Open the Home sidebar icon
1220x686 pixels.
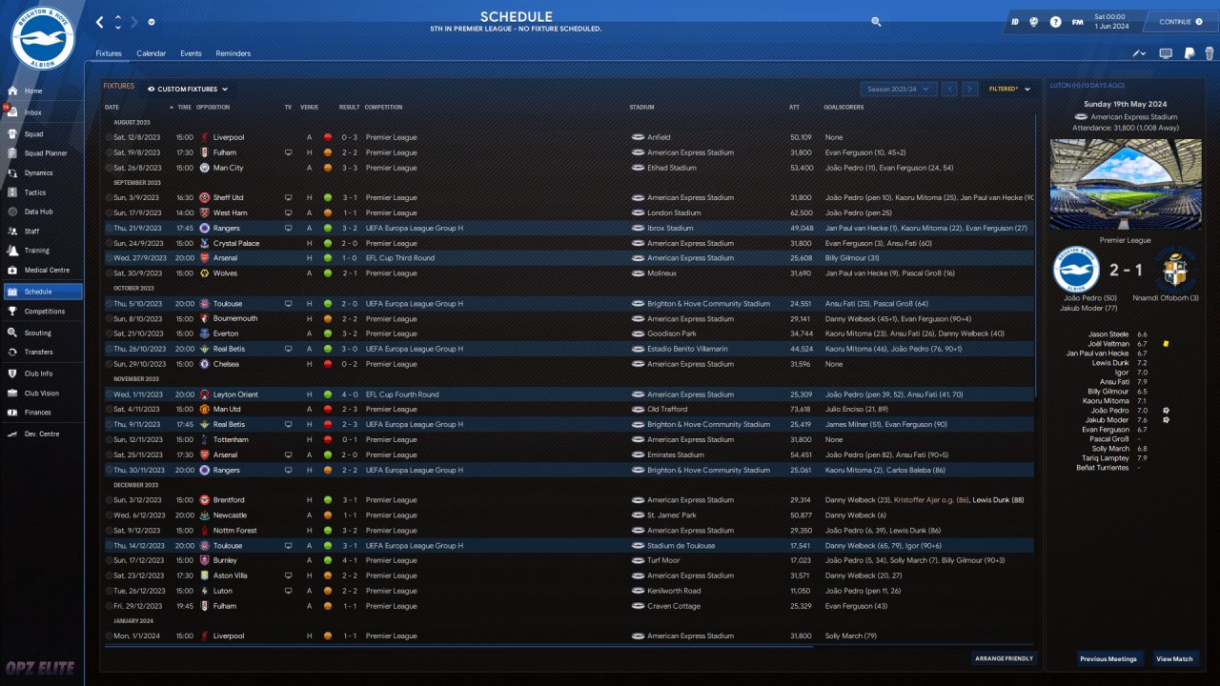11,91
